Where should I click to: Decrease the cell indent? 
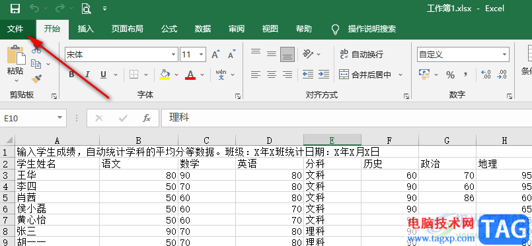(308, 75)
